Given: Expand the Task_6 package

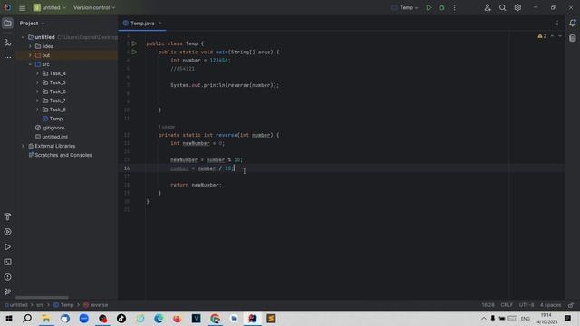Looking at the screenshot, I should tap(37, 91).
